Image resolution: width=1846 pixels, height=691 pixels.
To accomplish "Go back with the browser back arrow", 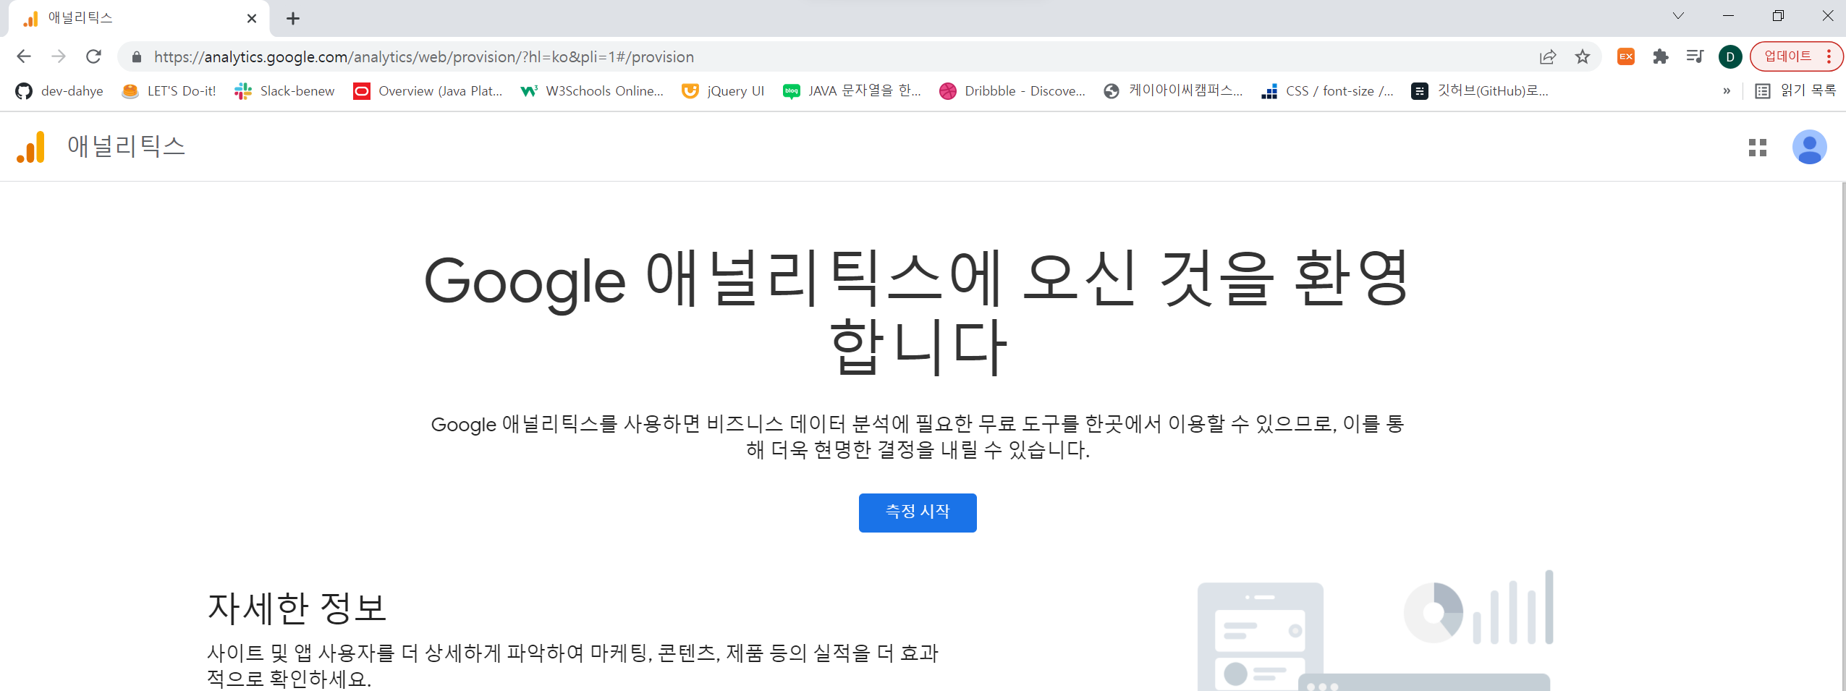I will point(24,56).
